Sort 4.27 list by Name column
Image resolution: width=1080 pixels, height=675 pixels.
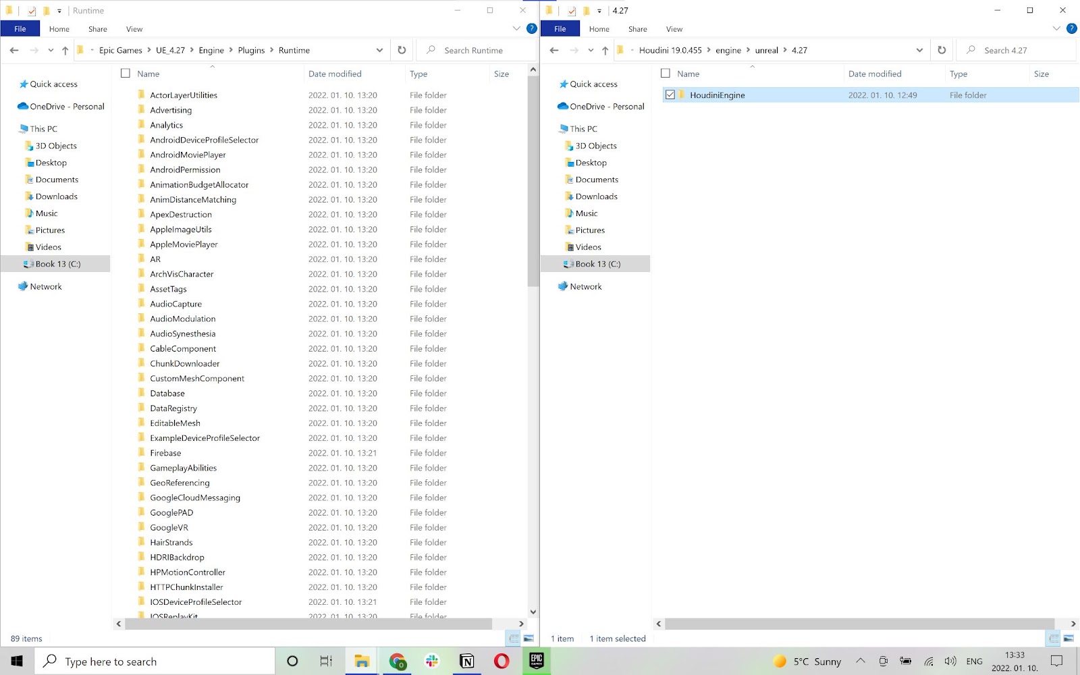[x=688, y=74]
